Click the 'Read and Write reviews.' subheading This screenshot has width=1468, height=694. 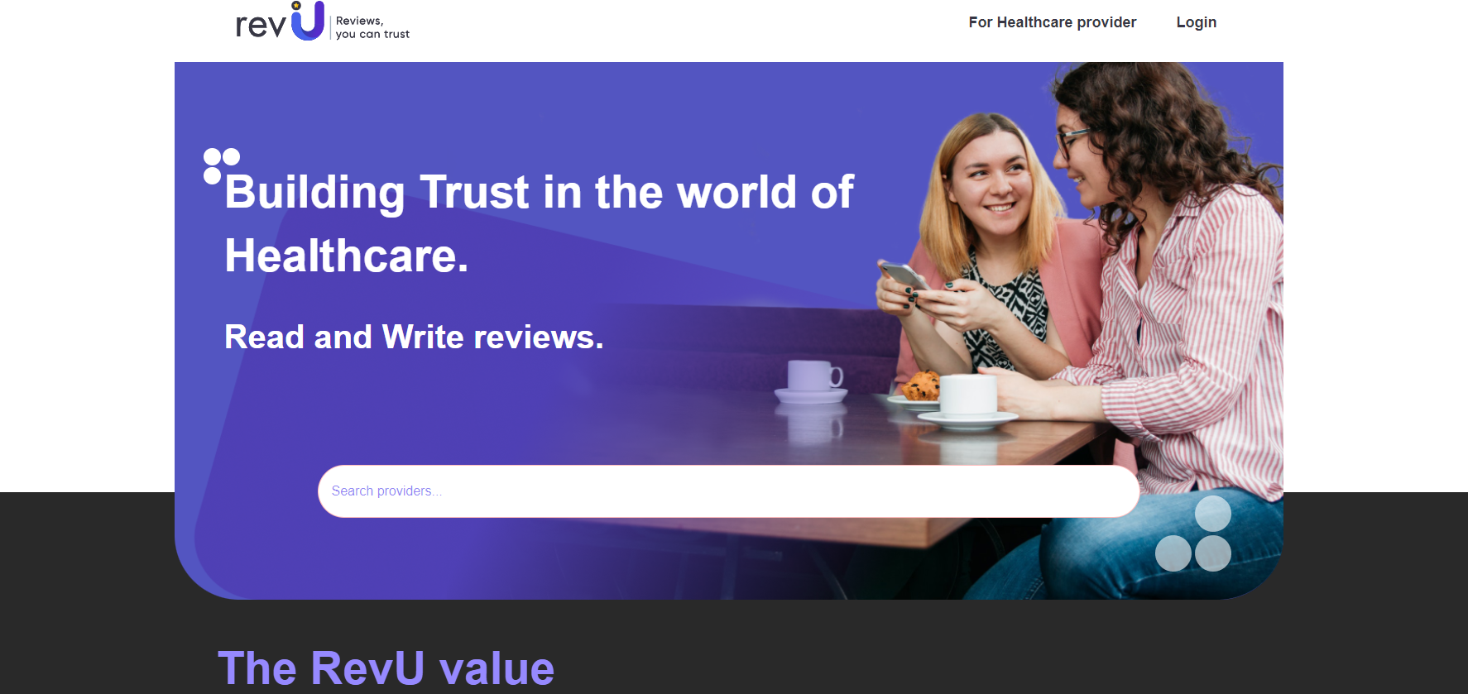[414, 337]
